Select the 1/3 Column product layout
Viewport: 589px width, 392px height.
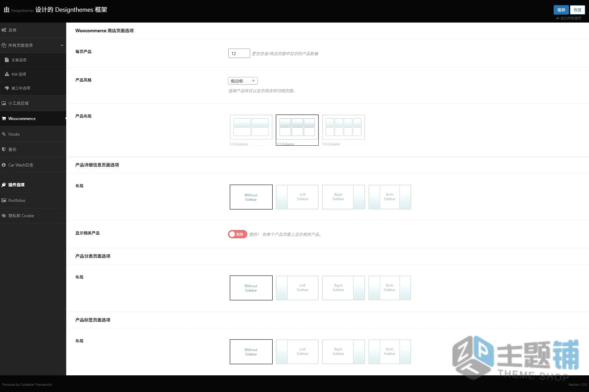297,130
